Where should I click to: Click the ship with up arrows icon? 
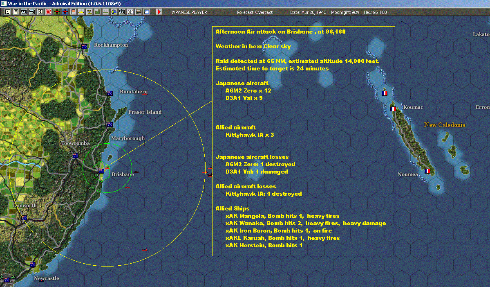pos(105,12)
